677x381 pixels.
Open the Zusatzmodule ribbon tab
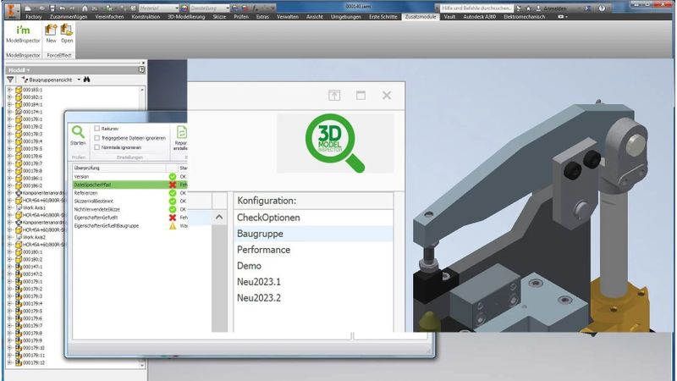click(421, 17)
